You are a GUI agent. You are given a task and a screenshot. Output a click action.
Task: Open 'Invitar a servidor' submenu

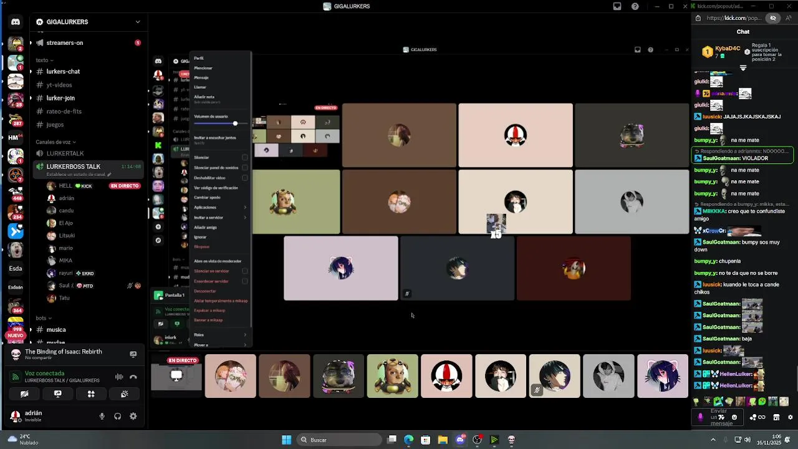point(220,218)
